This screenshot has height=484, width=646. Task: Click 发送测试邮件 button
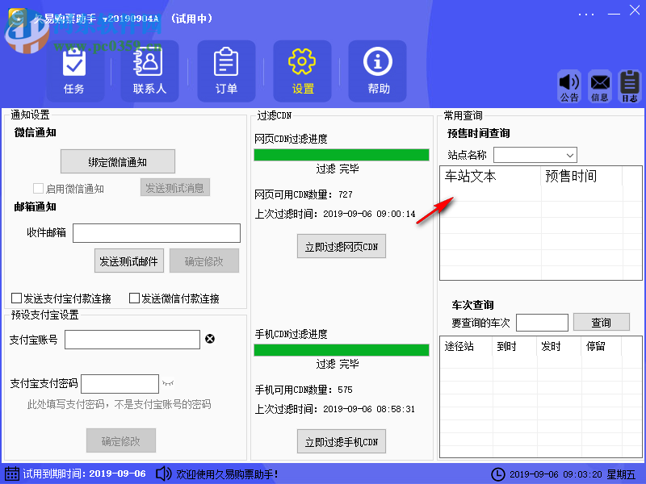tap(129, 261)
